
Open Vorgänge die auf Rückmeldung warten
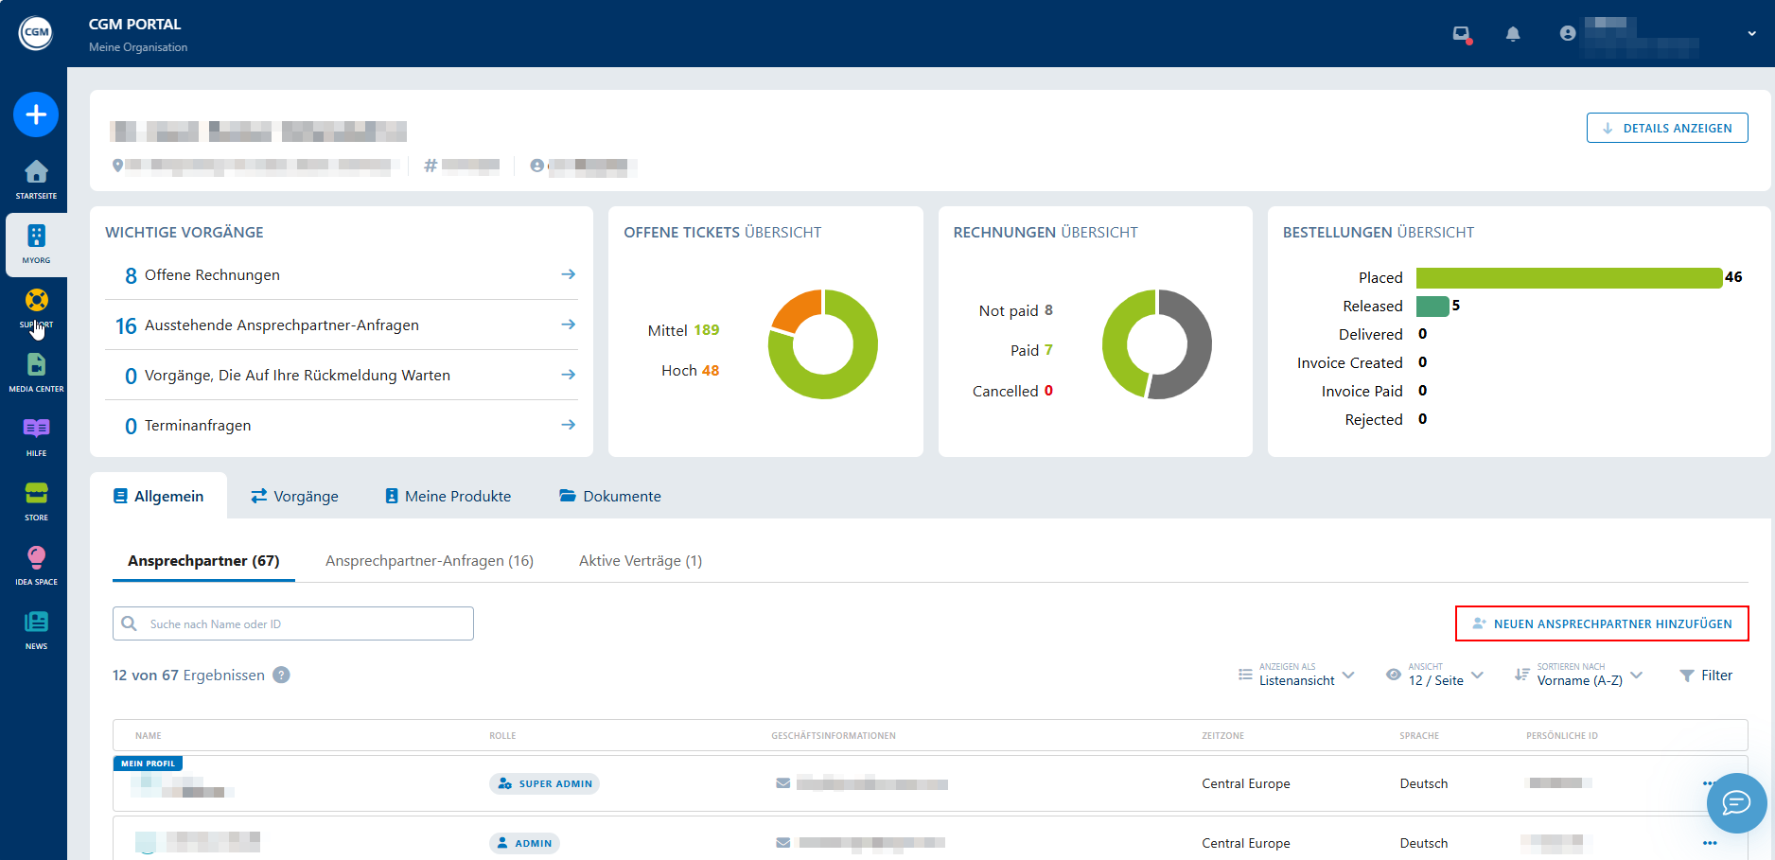pyautogui.click(x=342, y=375)
